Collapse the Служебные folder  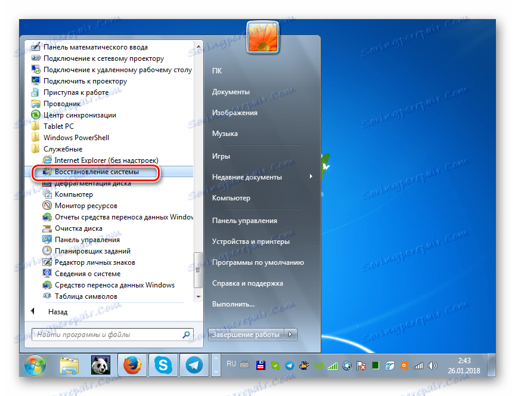pos(57,149)
